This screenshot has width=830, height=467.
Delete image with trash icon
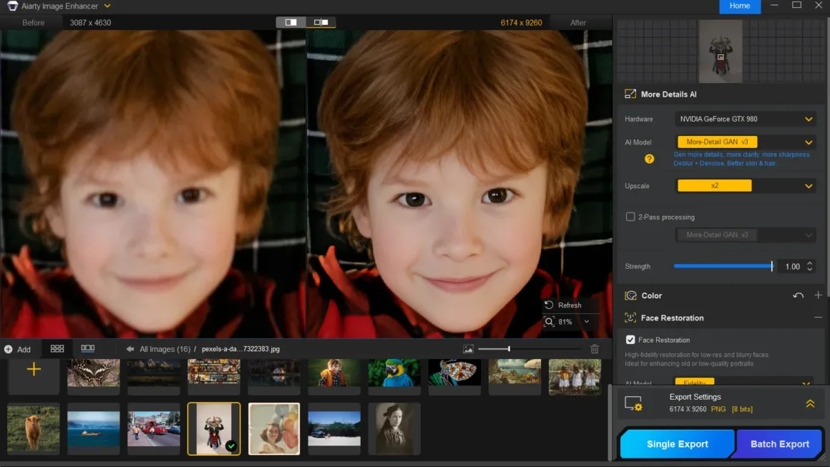coord(595,349)
